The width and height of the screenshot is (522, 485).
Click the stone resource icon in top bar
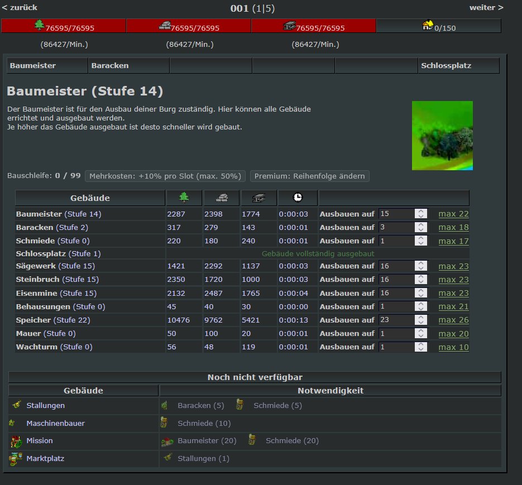coord(165,25)
